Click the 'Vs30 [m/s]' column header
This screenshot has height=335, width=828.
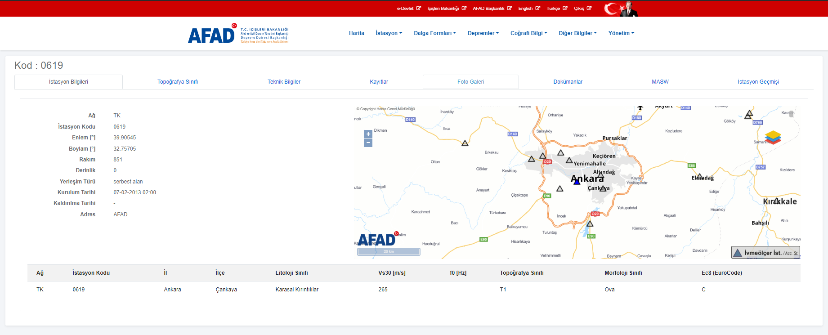click(x=392, y=273)
